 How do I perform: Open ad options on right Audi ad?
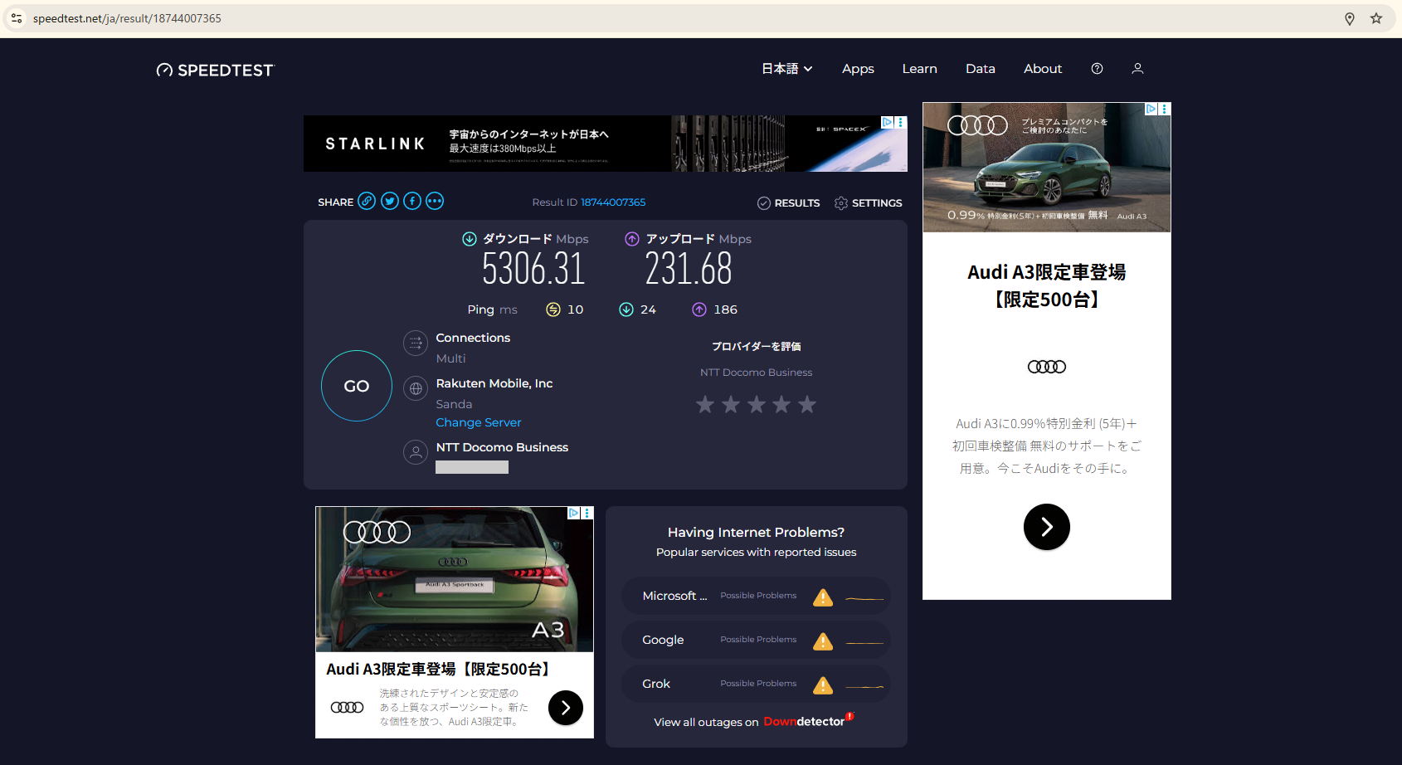click(1164, 109)
